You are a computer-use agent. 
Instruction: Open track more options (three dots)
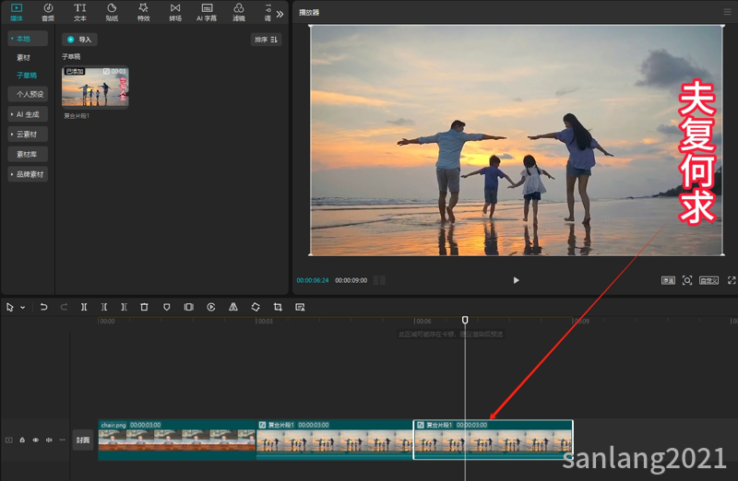[62, 440]
